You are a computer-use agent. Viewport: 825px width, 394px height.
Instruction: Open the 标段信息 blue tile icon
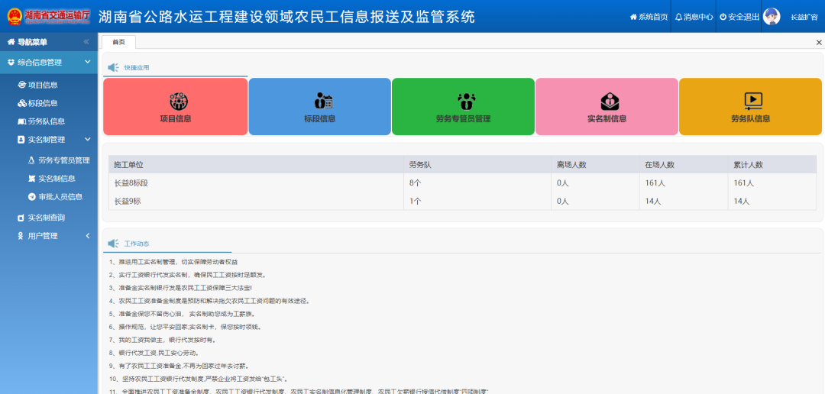click(320, 101)
